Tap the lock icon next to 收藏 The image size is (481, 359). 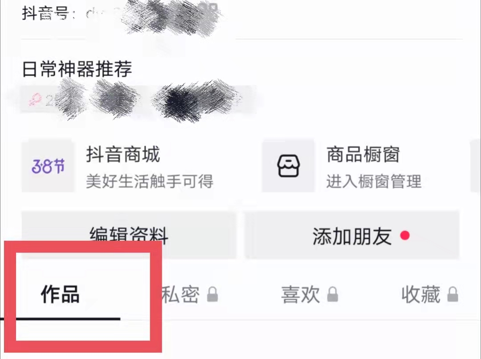(452, 295)
